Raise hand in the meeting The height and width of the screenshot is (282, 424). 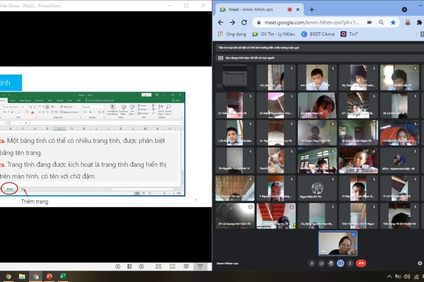[x=331, y=263]
